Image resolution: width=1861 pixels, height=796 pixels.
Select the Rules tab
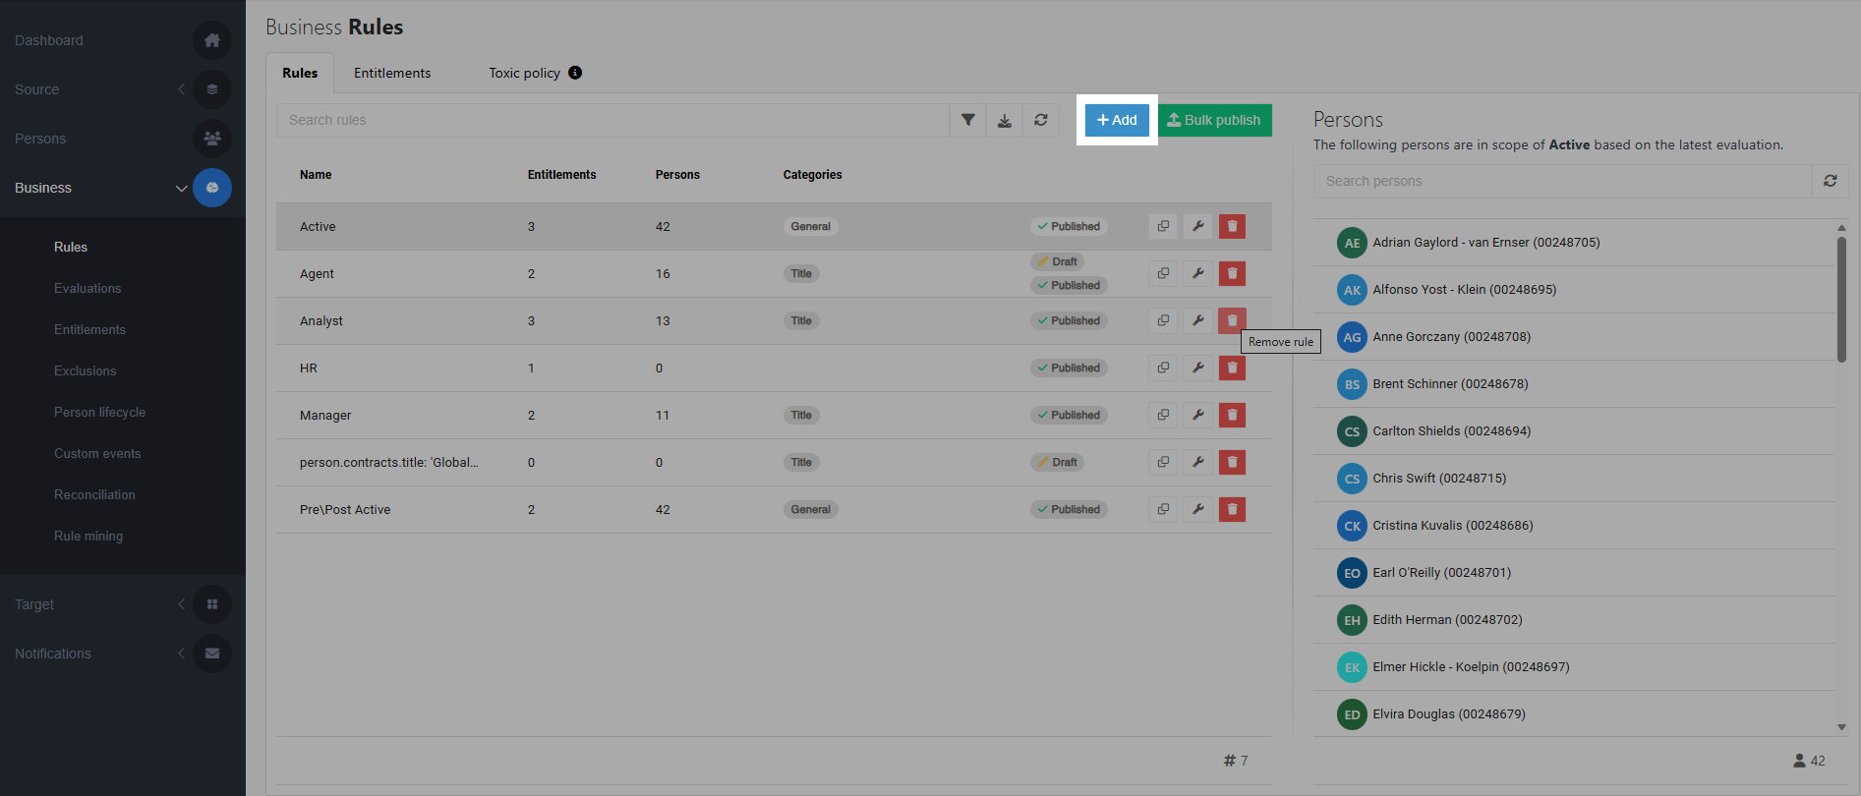300,73
